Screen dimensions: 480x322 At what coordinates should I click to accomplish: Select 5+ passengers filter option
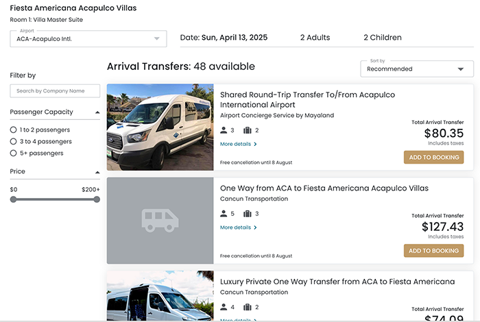coord(14,153)
